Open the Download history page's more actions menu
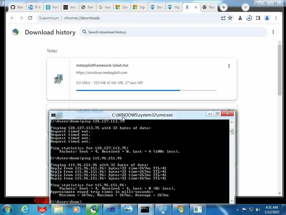 pos(273,32)
